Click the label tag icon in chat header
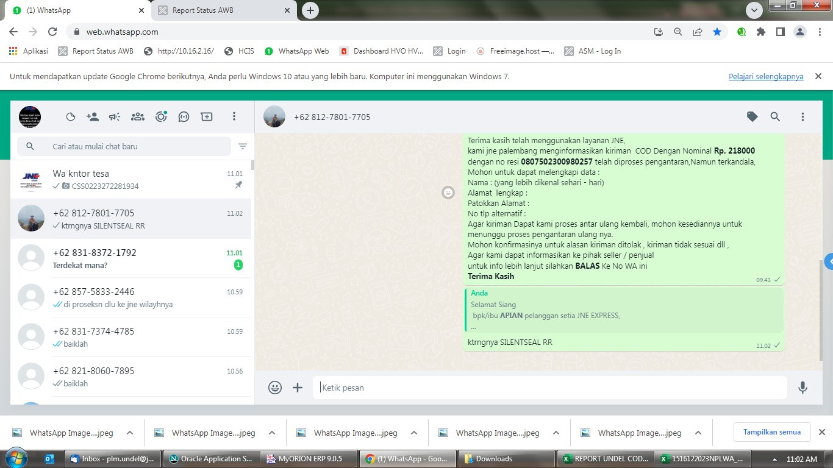This screenshot has width=833, height=468. (753, 117)
